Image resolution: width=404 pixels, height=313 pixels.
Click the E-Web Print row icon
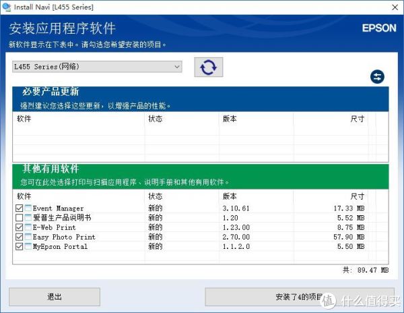28,227
